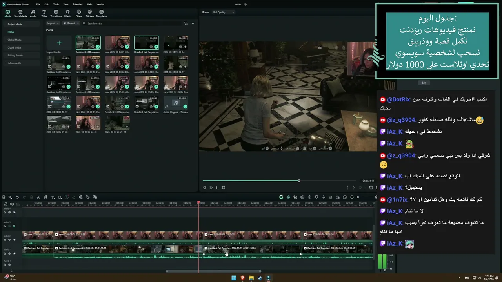Set the mark in point

click(x=347, y=188)
